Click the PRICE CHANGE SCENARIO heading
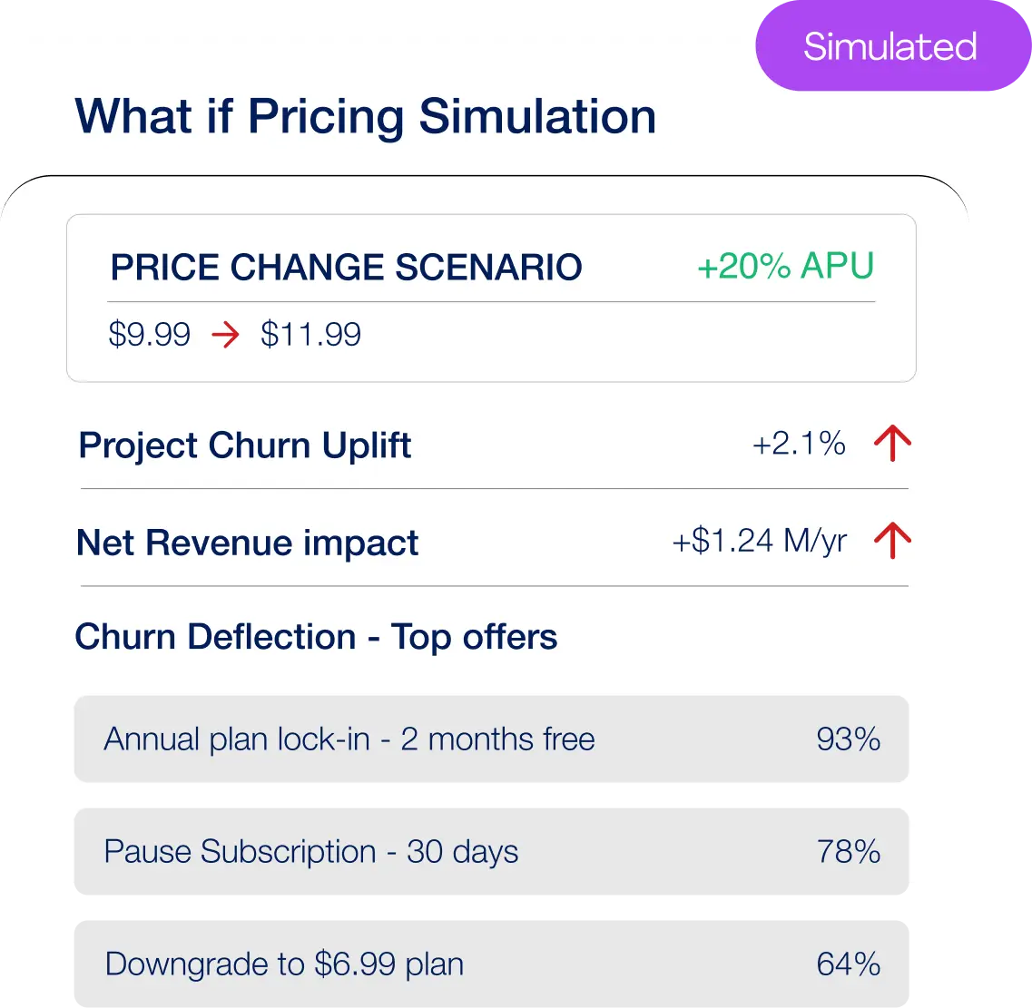 coord(346,268)
